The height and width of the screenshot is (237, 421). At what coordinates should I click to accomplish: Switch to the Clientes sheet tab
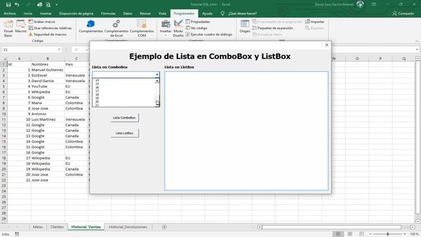coord(57,227)
